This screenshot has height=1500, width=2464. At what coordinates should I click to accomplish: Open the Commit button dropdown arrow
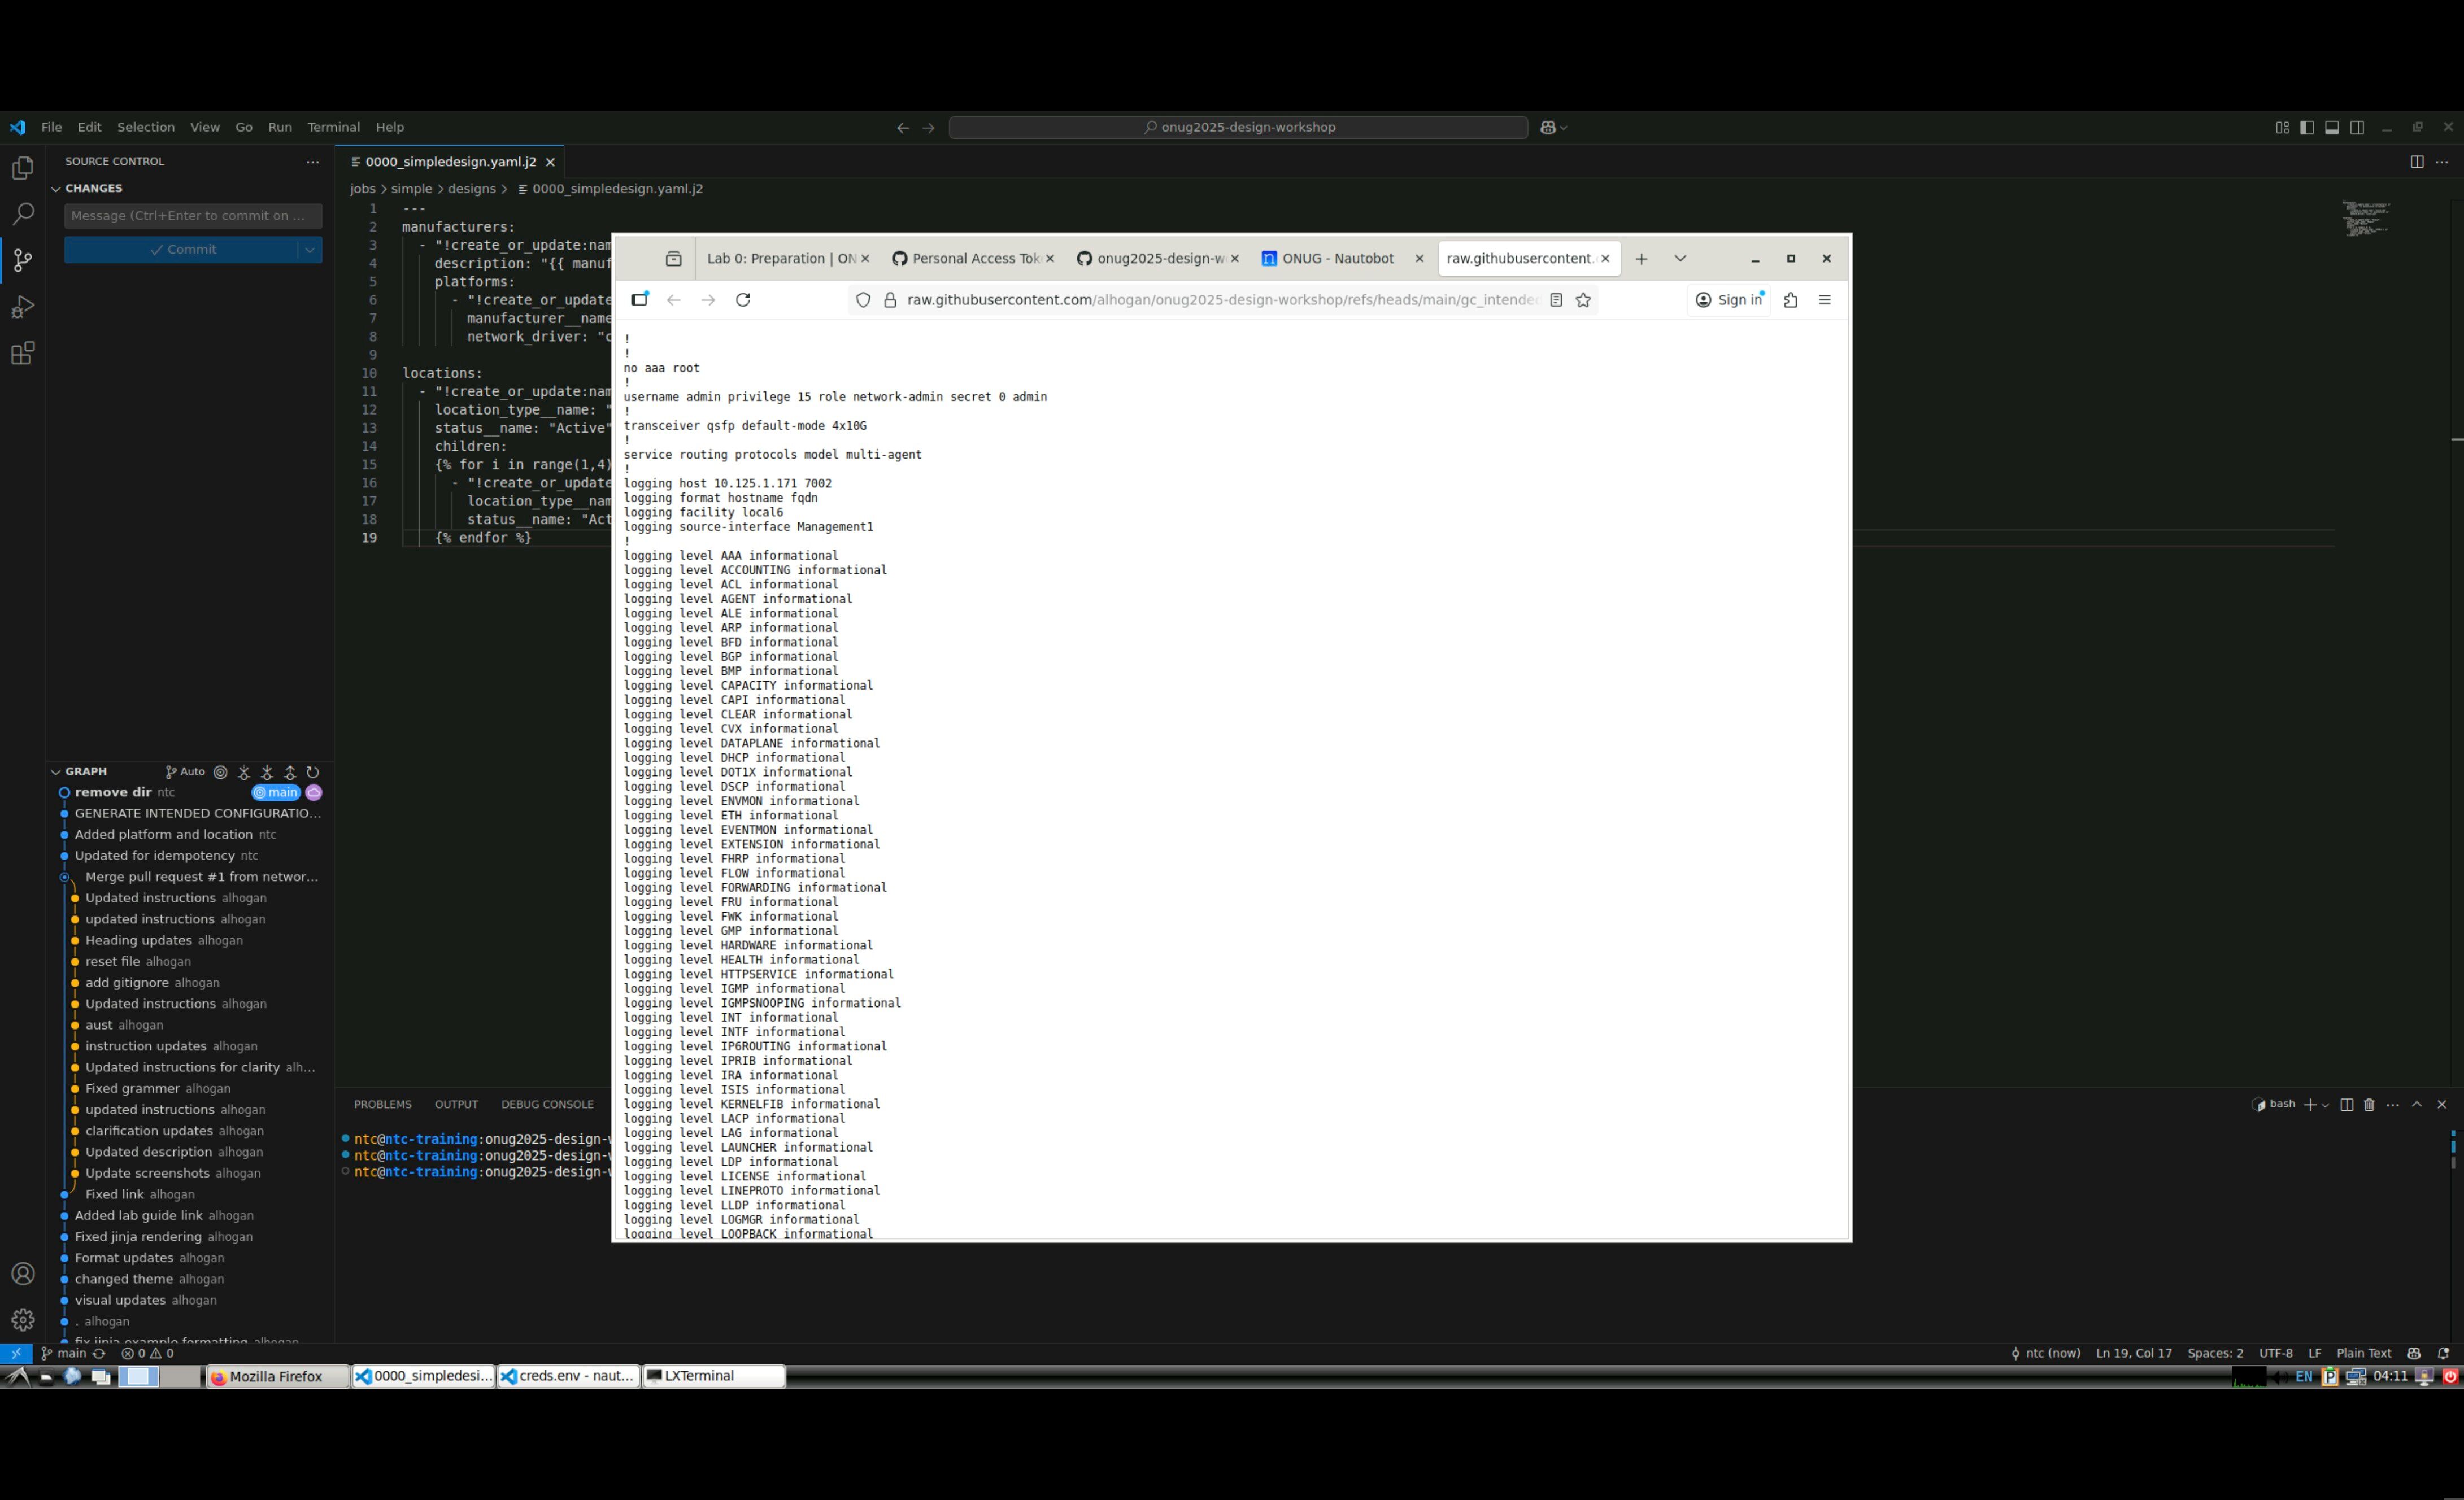[310, 250]
